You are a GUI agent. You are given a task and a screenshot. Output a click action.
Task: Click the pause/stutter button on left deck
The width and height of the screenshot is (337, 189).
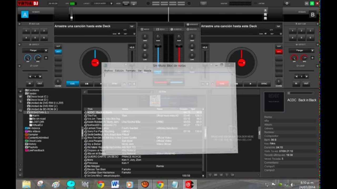86,84
